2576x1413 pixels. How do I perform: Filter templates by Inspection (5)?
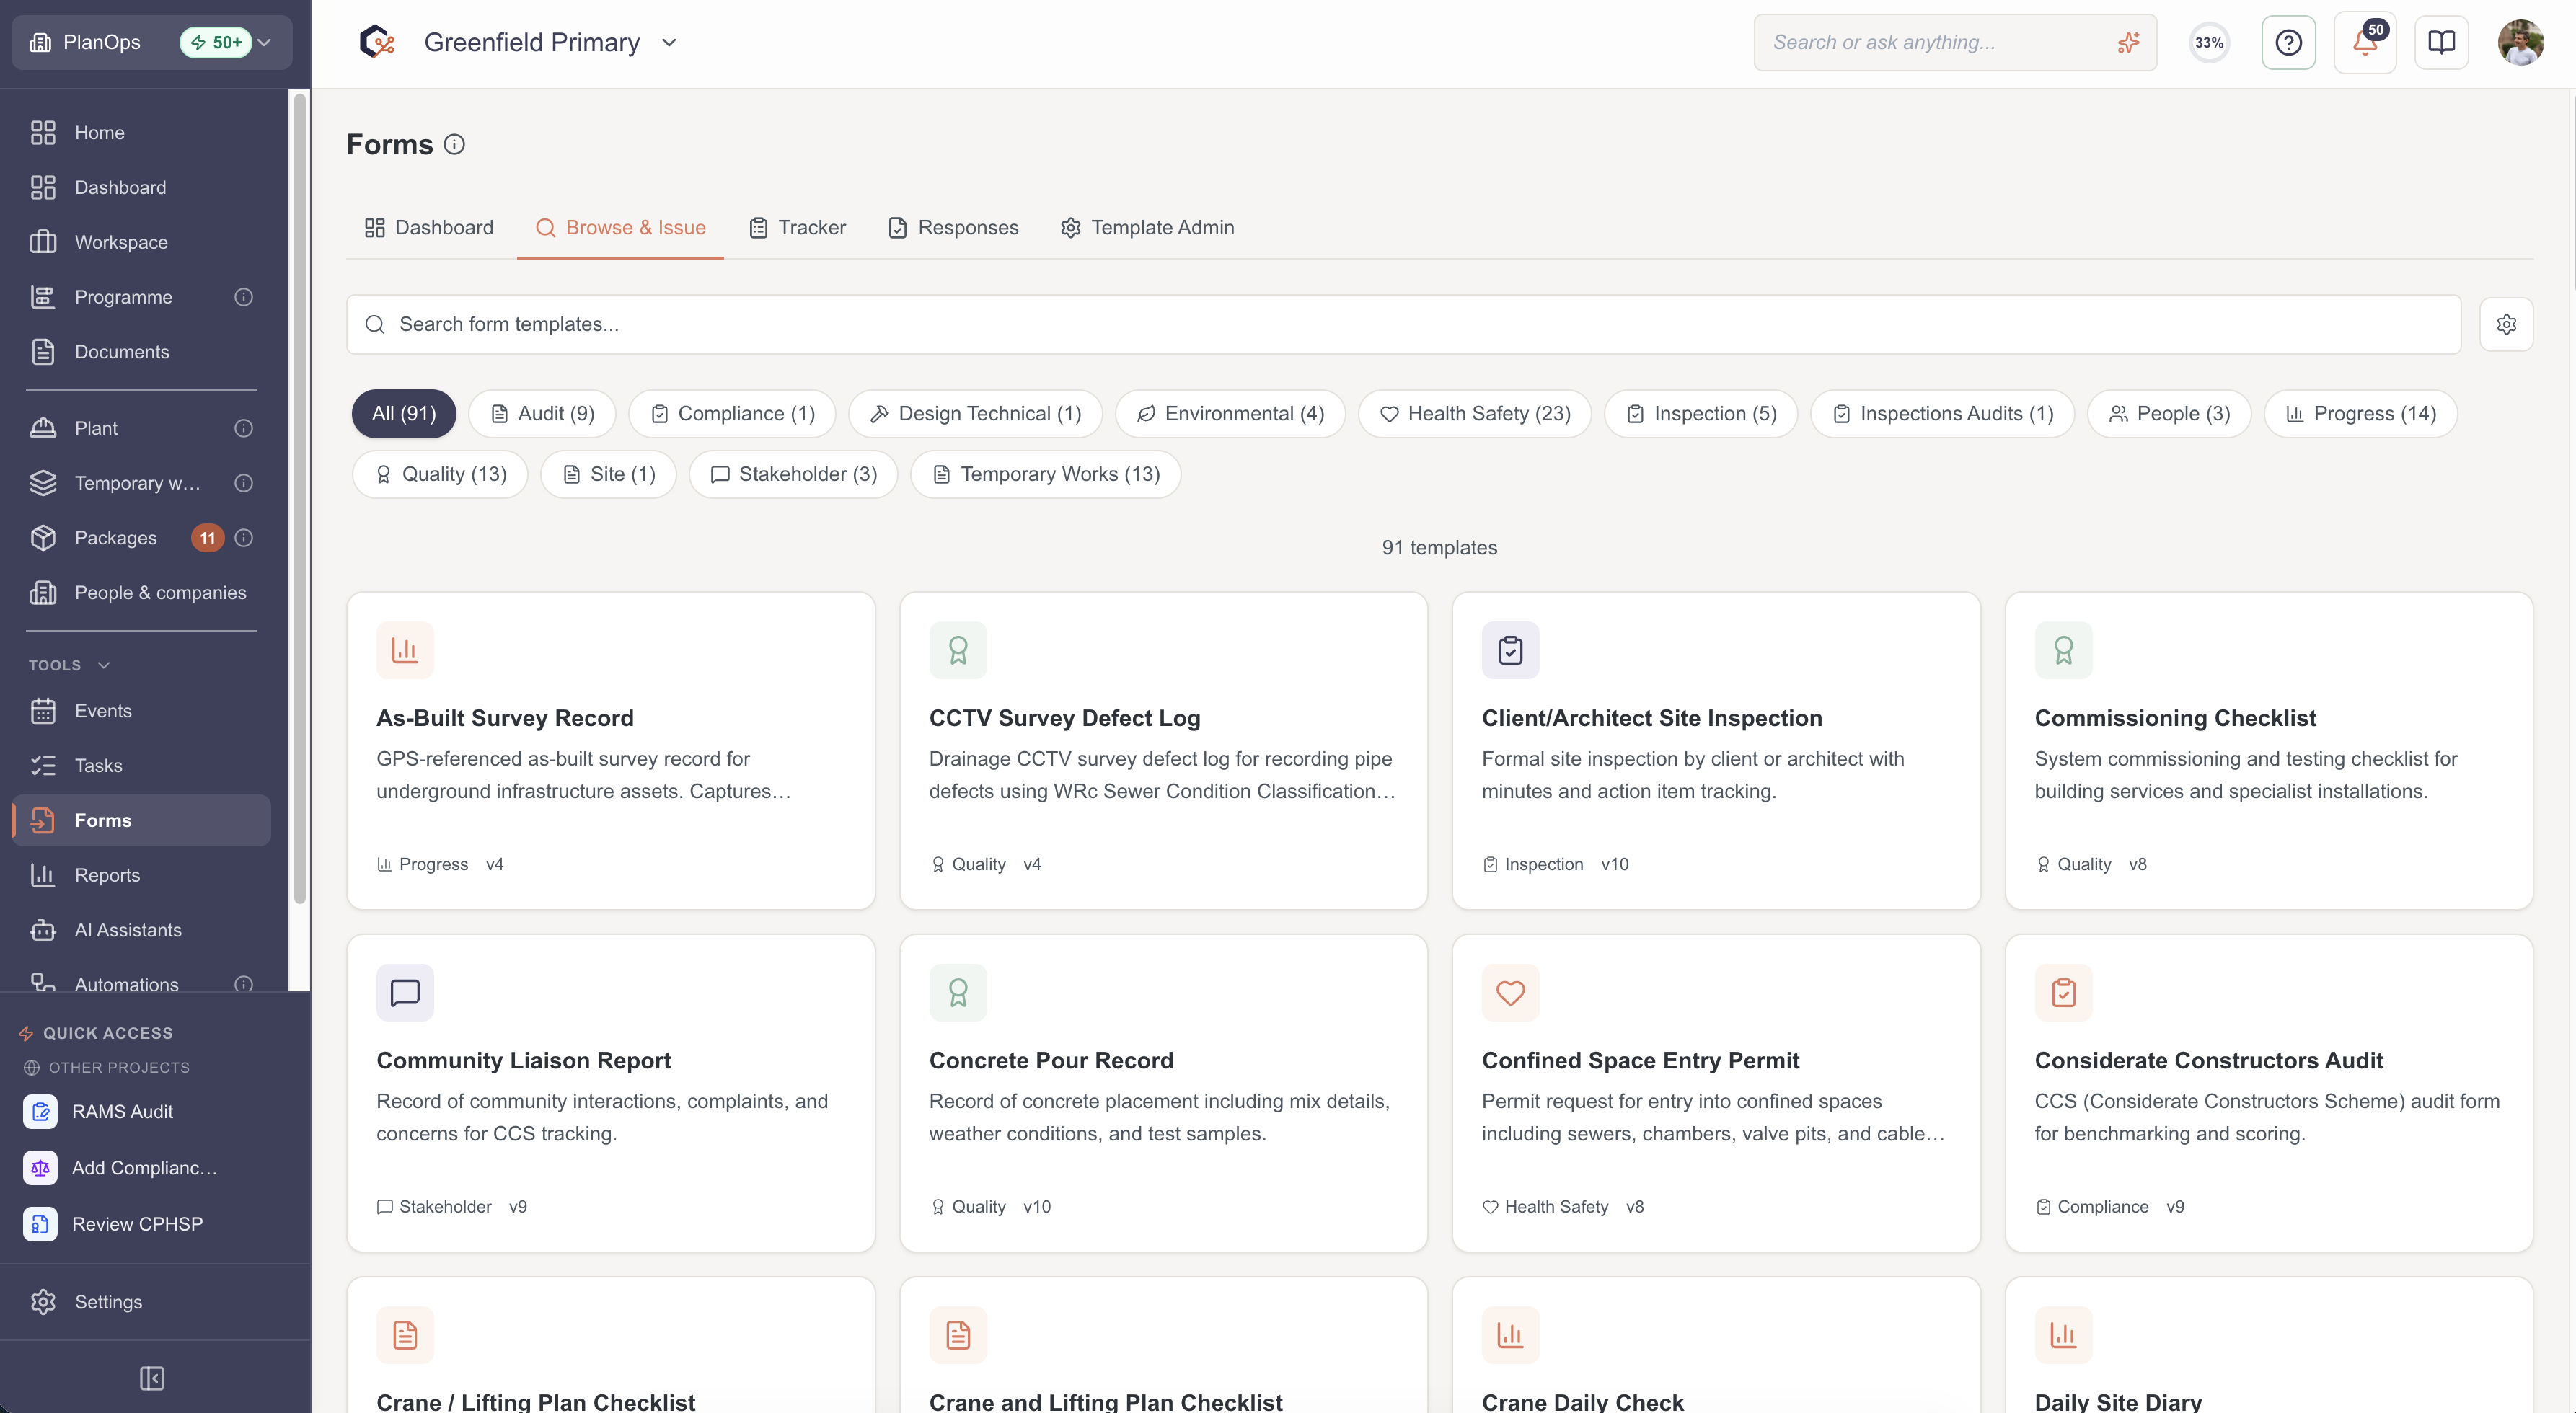pyautogui.click(x=1701, y=413)
